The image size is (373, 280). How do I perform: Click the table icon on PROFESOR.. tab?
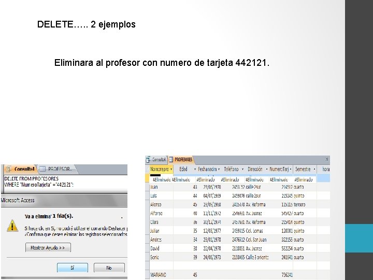[42, 169]
